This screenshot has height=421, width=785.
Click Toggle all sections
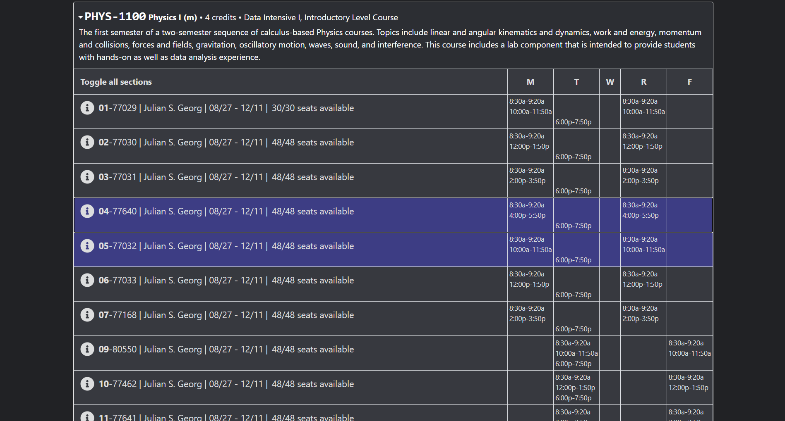[116, 82]
